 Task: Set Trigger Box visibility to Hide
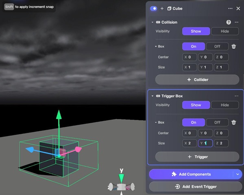(x=225, y=105)
